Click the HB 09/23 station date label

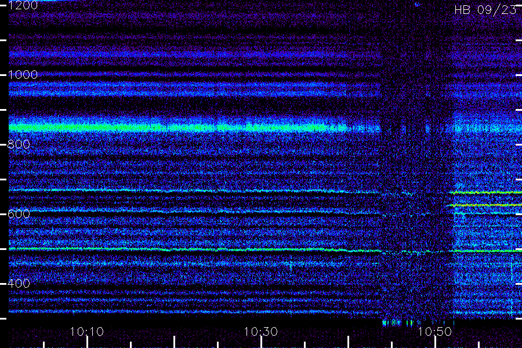pos(485,10)
